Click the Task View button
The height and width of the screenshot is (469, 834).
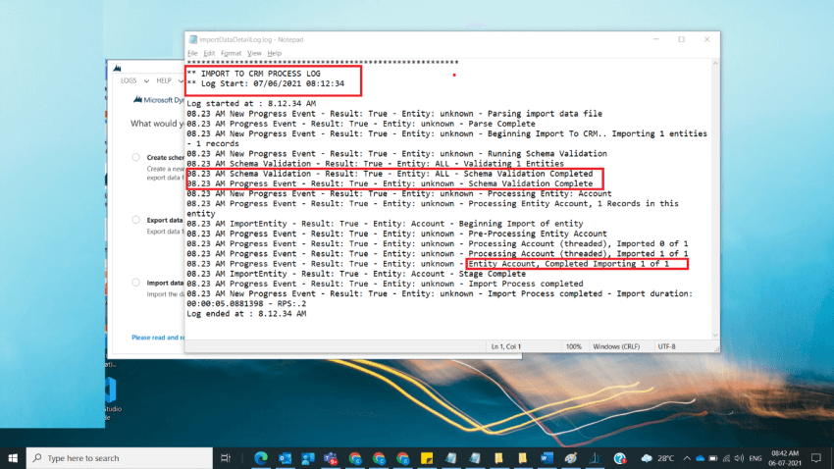click(226, 458)
